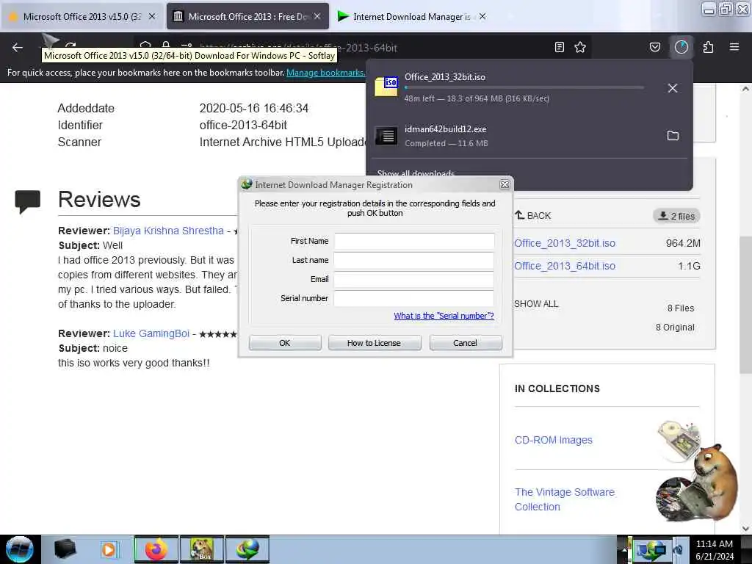Open the Pocket save icon
This screenshot has height=564, width=752.
click(x=654, y=47)
